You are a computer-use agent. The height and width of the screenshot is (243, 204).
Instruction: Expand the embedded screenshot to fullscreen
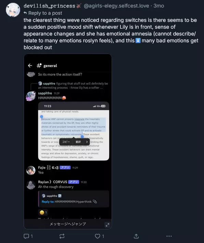pyautogui.click(x=107, y=225)
